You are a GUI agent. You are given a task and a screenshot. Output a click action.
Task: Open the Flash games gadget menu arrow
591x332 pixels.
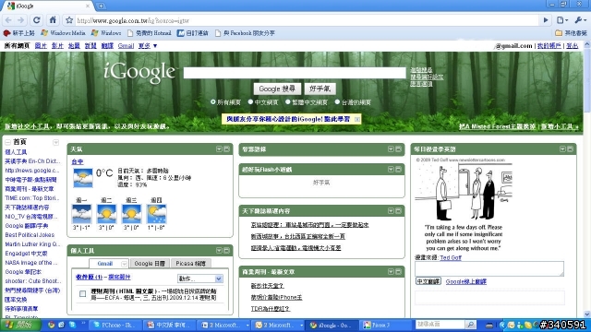point(391,170)
